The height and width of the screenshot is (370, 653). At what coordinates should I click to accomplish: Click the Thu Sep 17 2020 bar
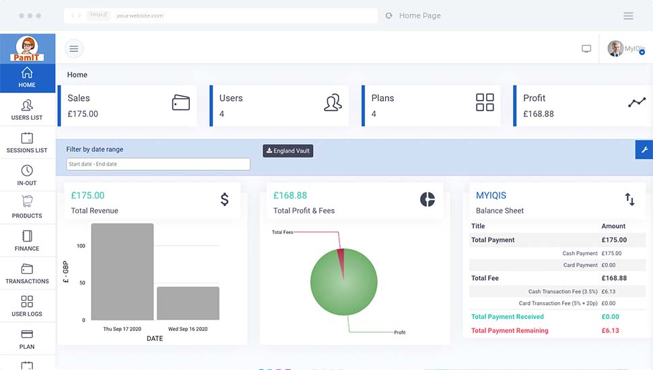tap(123, 272)
